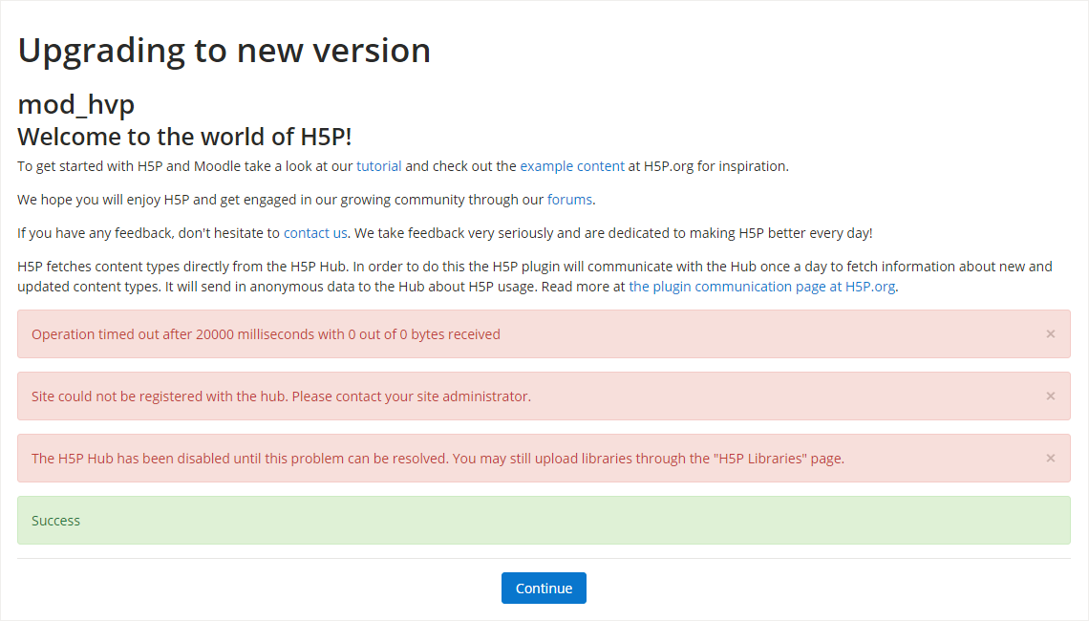Open the contact us link
This screenshot has width=1089, height=621.
pos(315,232)
